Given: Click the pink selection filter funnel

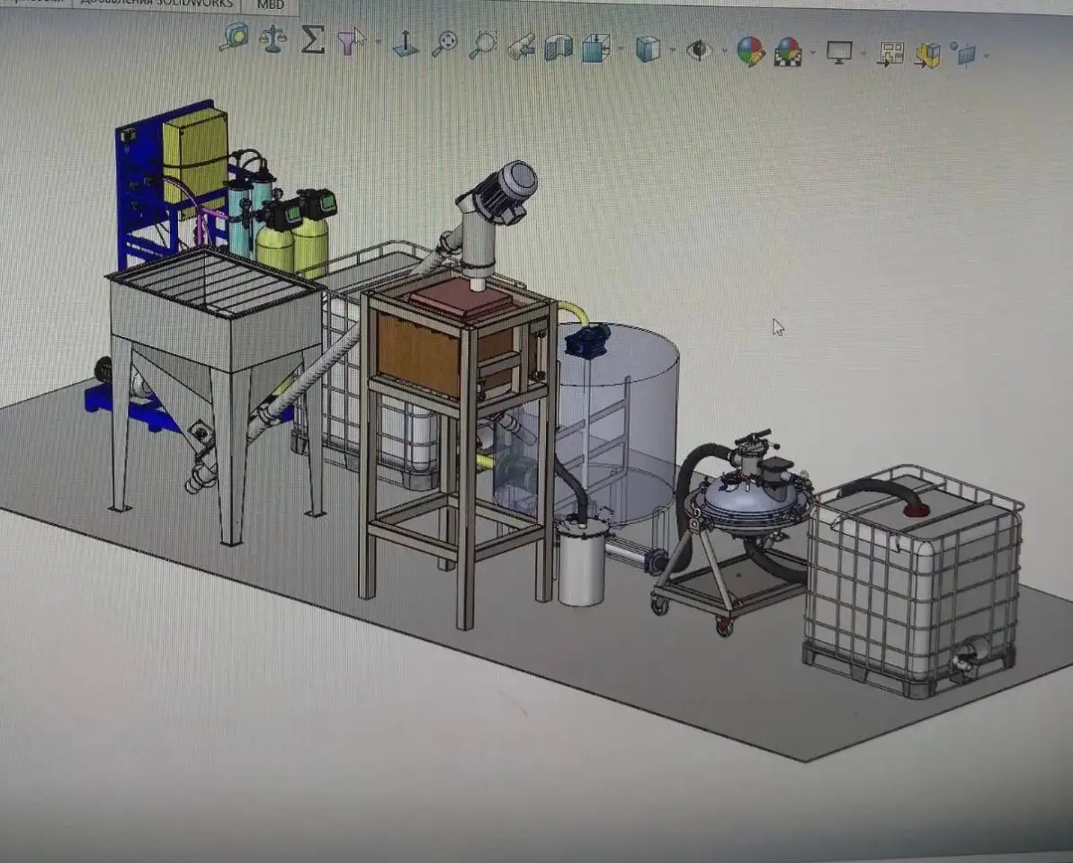Looking at the screenshot, I should (349, 41).
